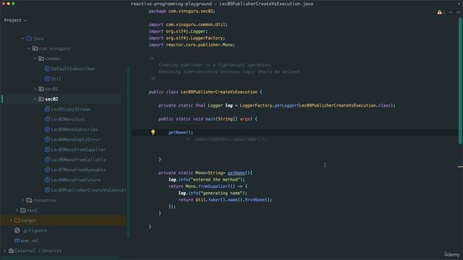Click the editor vertical scrollbar
The image size is (463, 260).
[x=460, y=81]
